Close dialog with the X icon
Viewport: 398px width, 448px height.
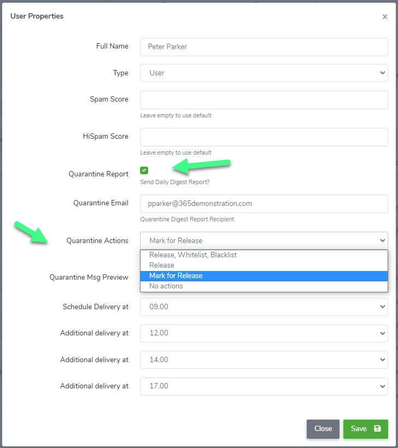click(x=385, y=17)
